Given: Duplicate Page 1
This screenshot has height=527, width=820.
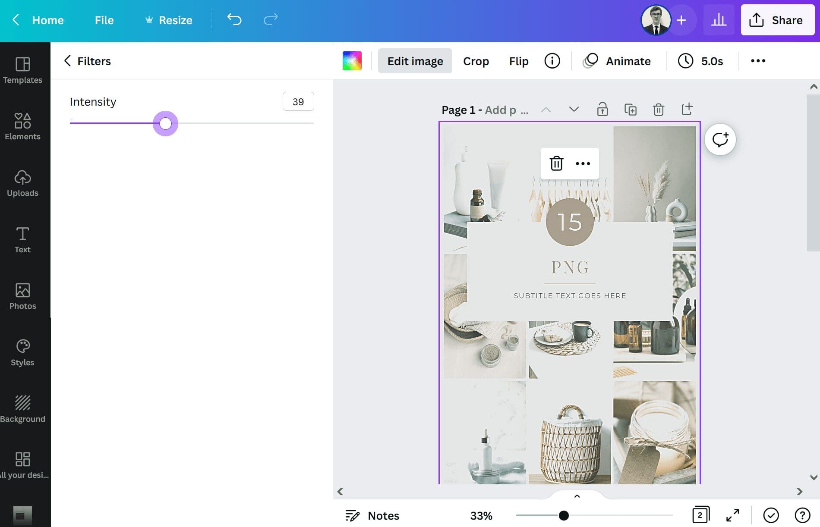Looking at the screenshot, I should click(631, 110).
